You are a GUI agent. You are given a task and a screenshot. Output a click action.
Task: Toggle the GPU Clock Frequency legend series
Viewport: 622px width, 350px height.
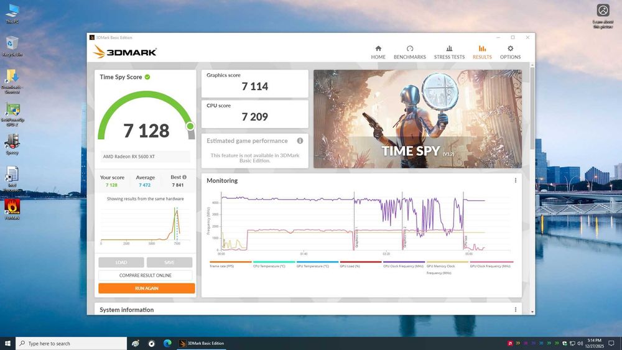click(491, 264)
